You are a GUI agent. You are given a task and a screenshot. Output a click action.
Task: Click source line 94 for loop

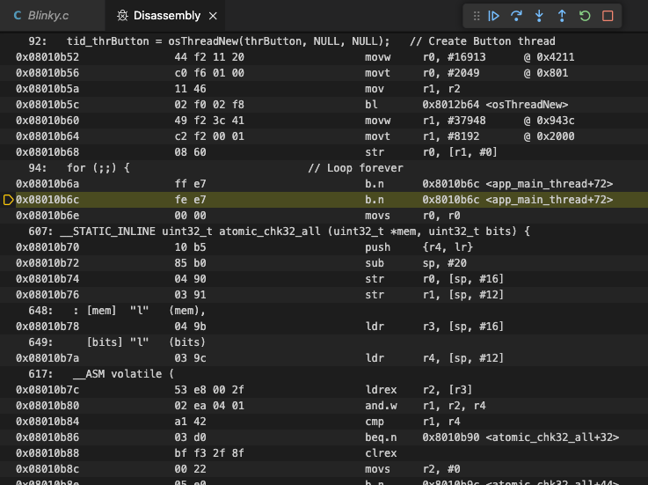(x=324, y=168)
